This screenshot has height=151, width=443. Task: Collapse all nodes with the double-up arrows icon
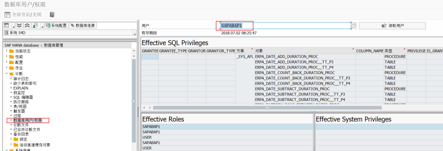point(27,25)
